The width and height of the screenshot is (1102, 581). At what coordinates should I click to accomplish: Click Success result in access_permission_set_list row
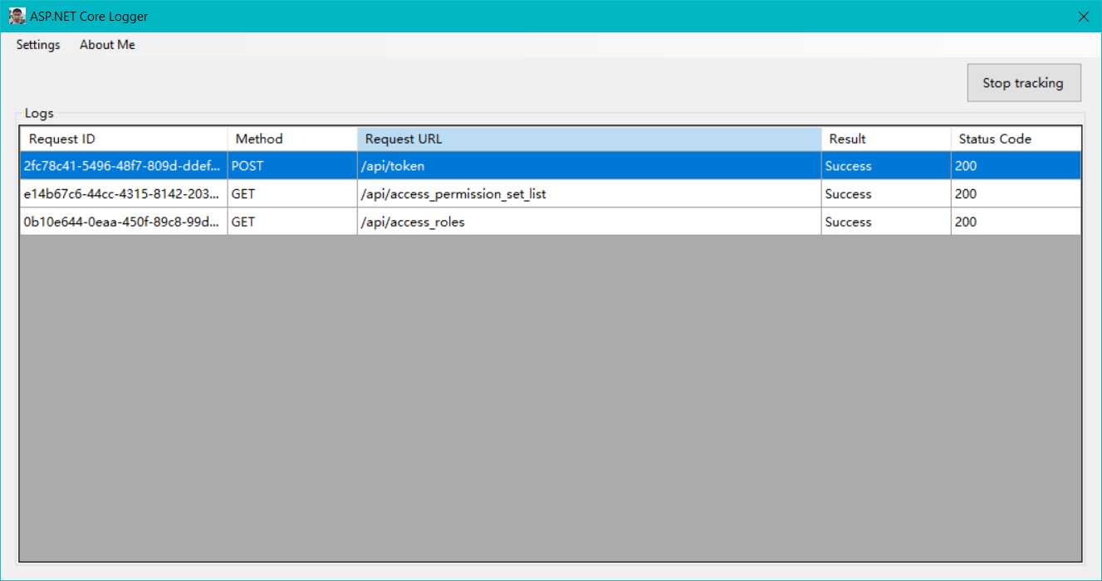(886, 194)
